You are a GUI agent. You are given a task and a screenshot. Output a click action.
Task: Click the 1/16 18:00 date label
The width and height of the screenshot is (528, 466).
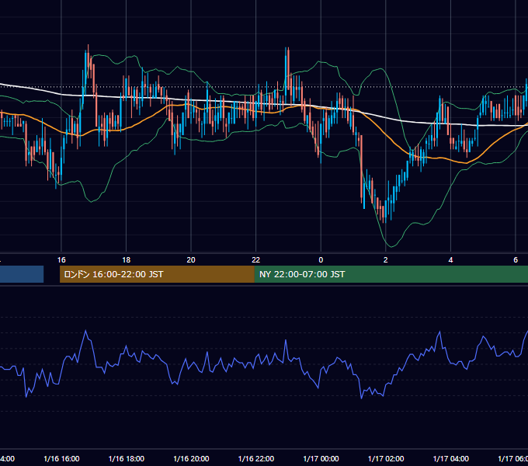tap(127, 458)
